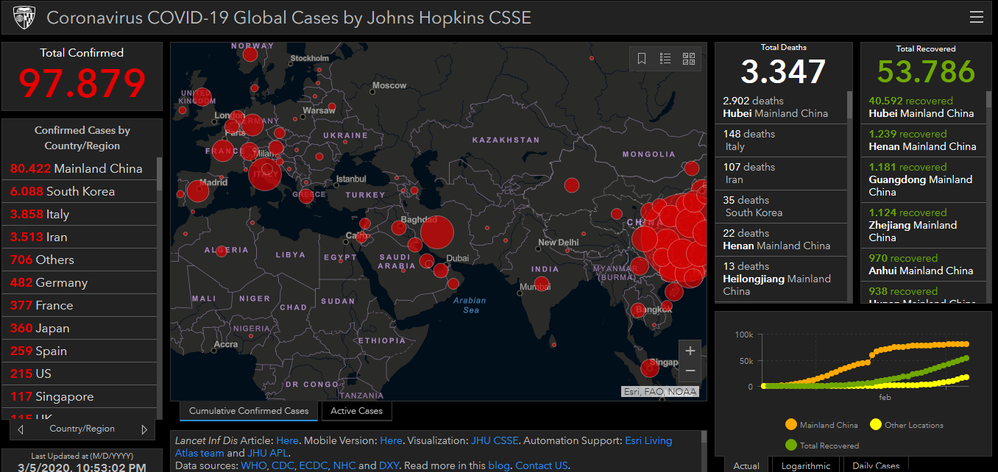Click the '970 recovered Anhui' entry
This screenshot has height=472, width=998.
point(924,265)
